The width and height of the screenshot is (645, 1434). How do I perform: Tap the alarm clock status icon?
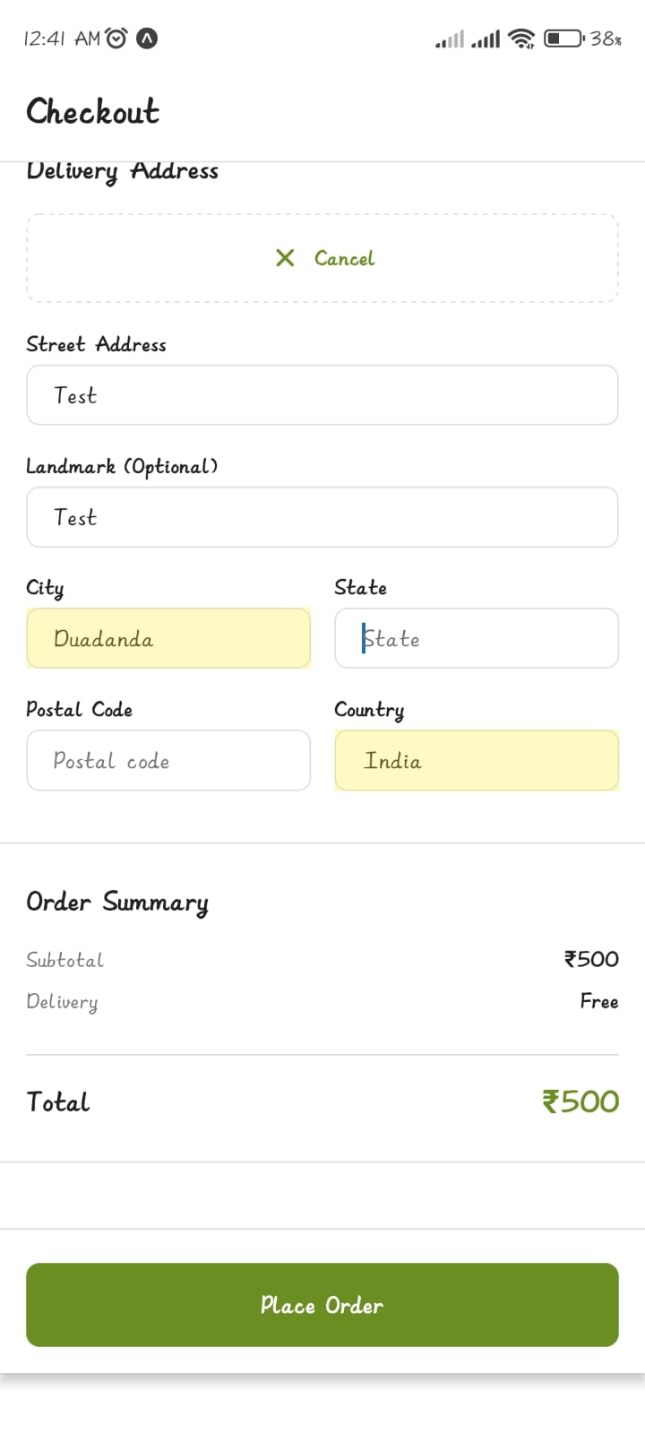(x=116, y=39)
